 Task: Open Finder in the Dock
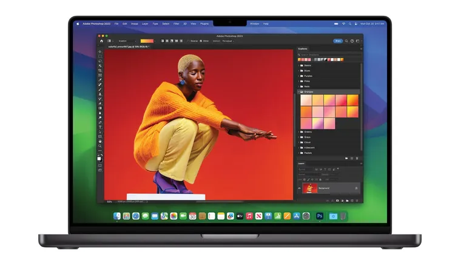[x=117, y=216]
